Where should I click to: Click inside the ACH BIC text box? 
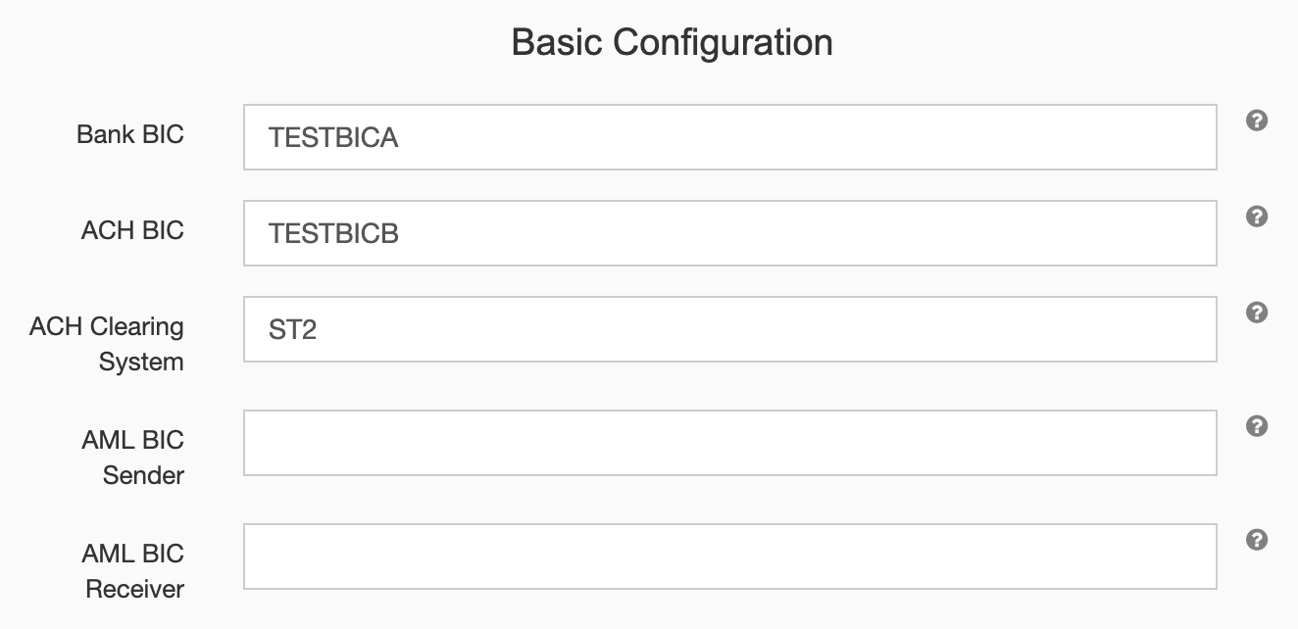point(729,233)
